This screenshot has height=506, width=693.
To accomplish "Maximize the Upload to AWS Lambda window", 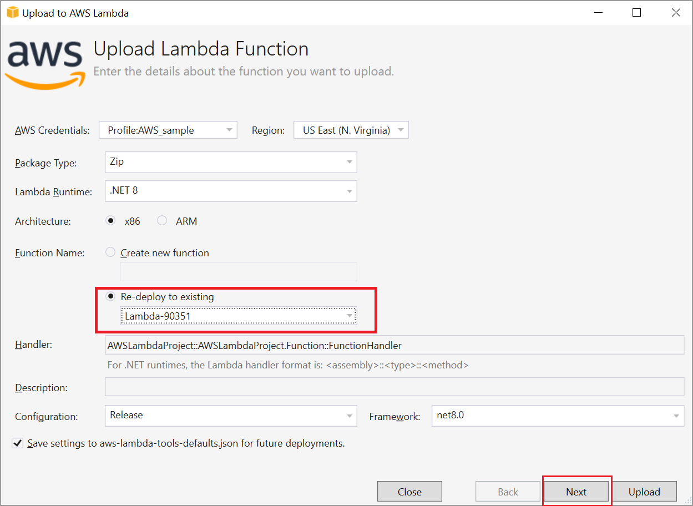I will 636,13.
